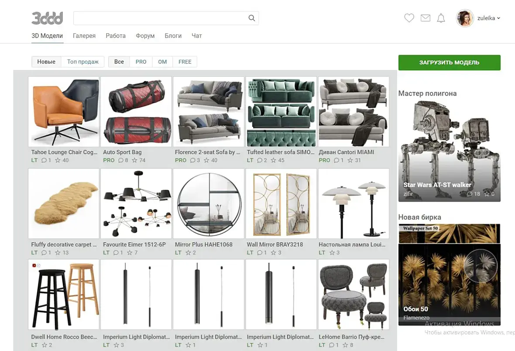Click comment icon under Auto Sport Bag
Viewport: 515px width, 351px height.
[x=121, y=160]
